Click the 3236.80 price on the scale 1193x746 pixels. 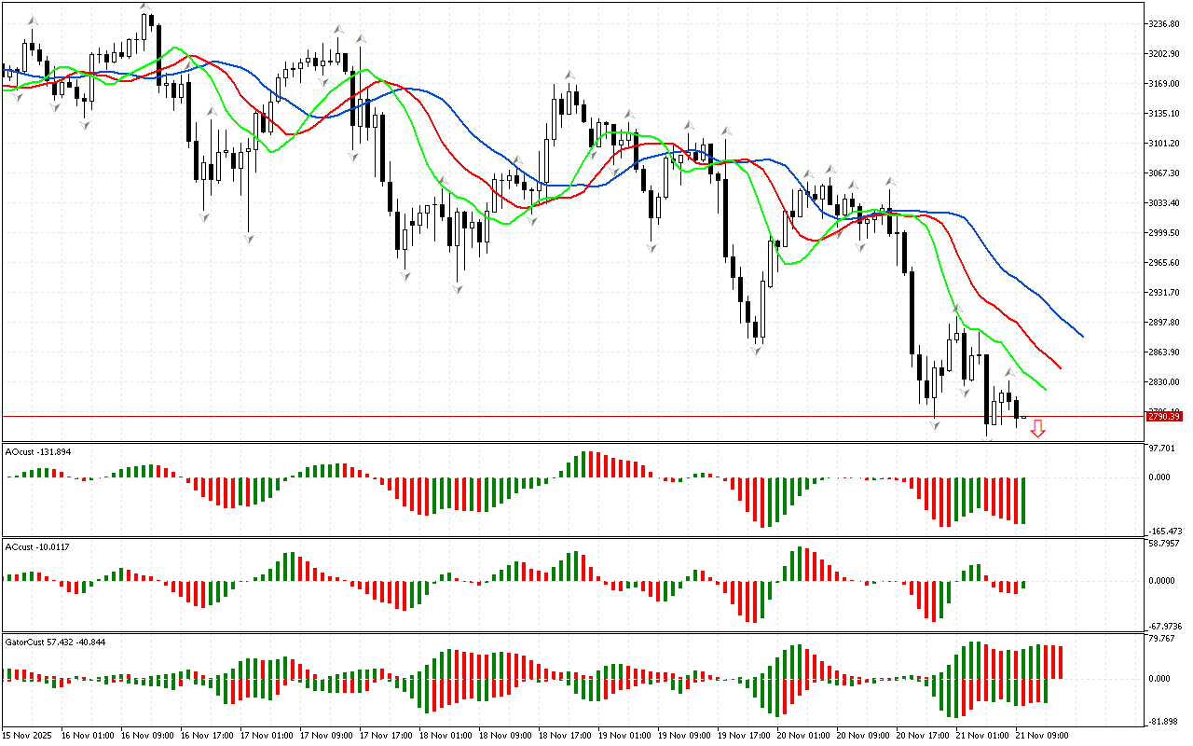(x=1164, y=23)
